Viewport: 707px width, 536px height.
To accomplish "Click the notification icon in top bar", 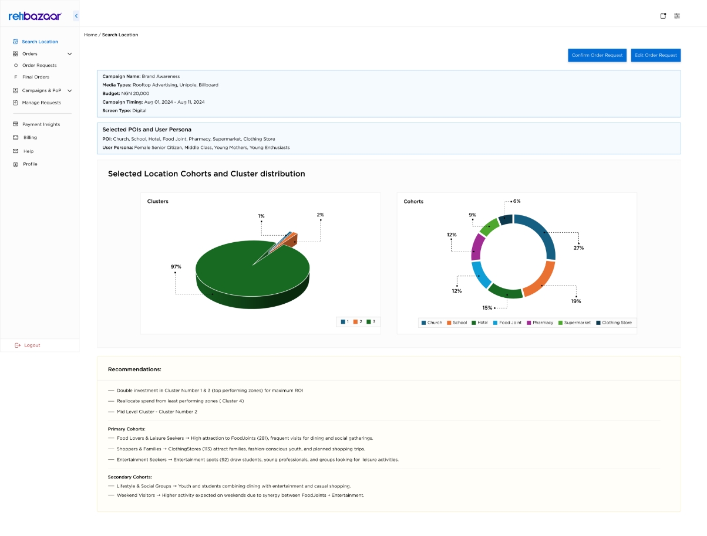I will [x=663, y=16].
